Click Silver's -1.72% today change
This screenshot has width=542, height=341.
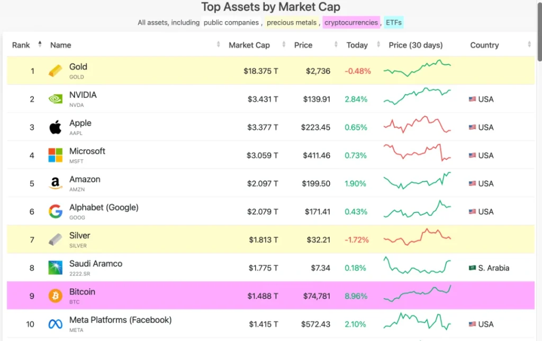point(356,240)
